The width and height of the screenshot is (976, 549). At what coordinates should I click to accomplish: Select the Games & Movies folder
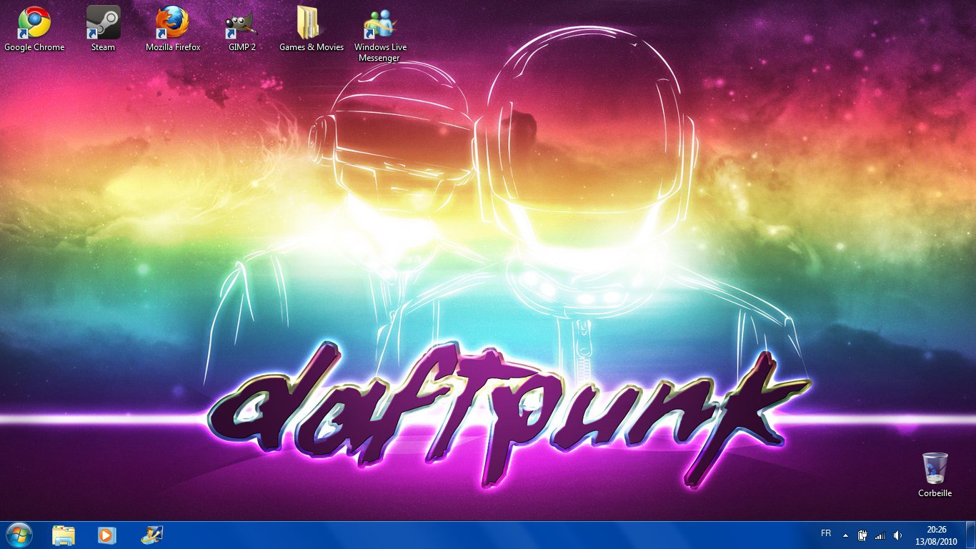312,29
